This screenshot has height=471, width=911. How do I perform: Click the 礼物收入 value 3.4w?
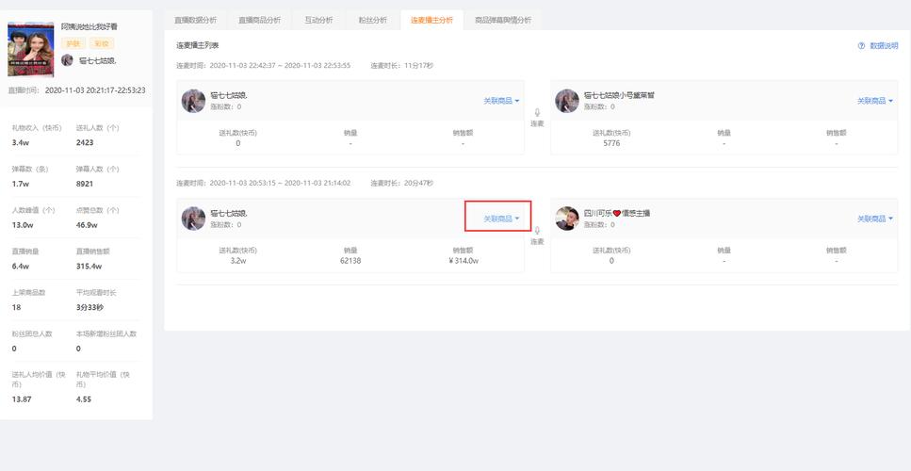pyautogui.click(x=21, y=142)
